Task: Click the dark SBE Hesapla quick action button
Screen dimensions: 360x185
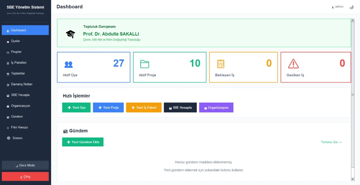Action: click(180, 107)
